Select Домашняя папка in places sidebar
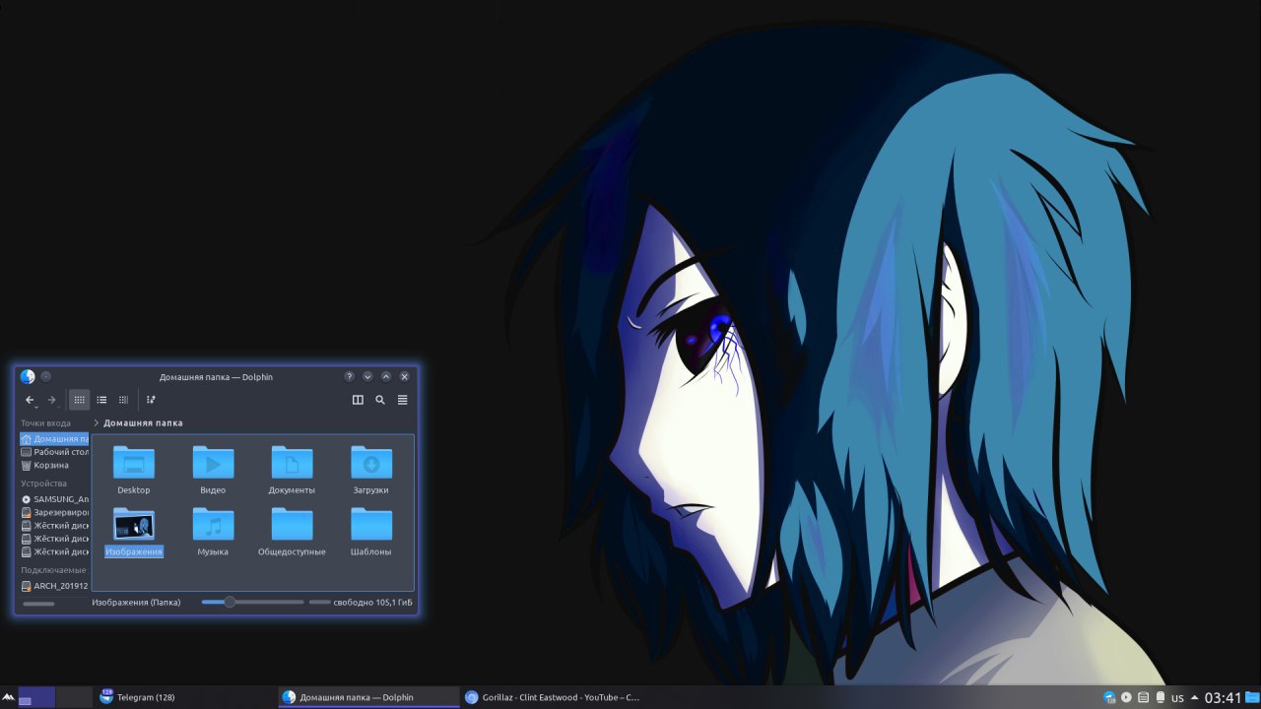This screenshot has height=709, width=1261. (55, 439)
